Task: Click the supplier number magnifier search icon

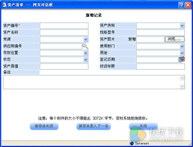Action: tap(85, 46)
